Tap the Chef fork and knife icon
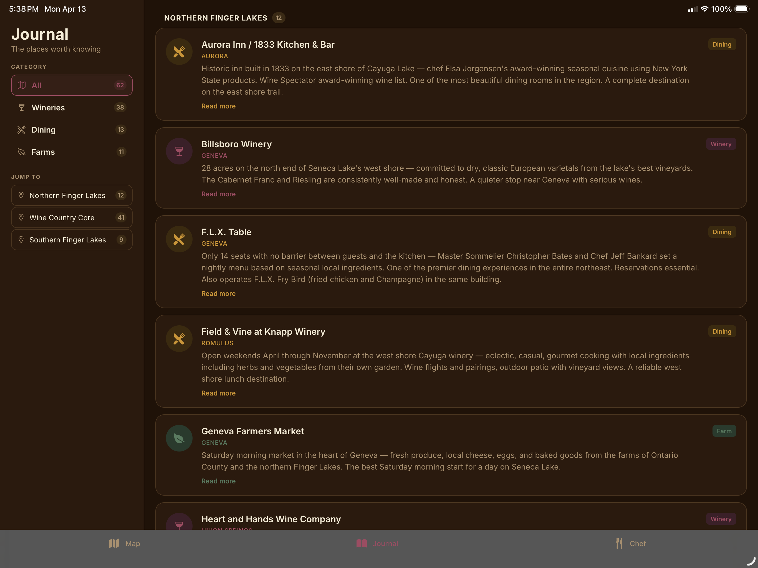 click(619, 543)
